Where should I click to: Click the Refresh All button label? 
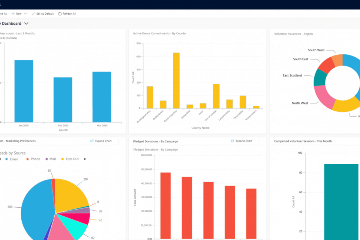[x=69, y=13]
